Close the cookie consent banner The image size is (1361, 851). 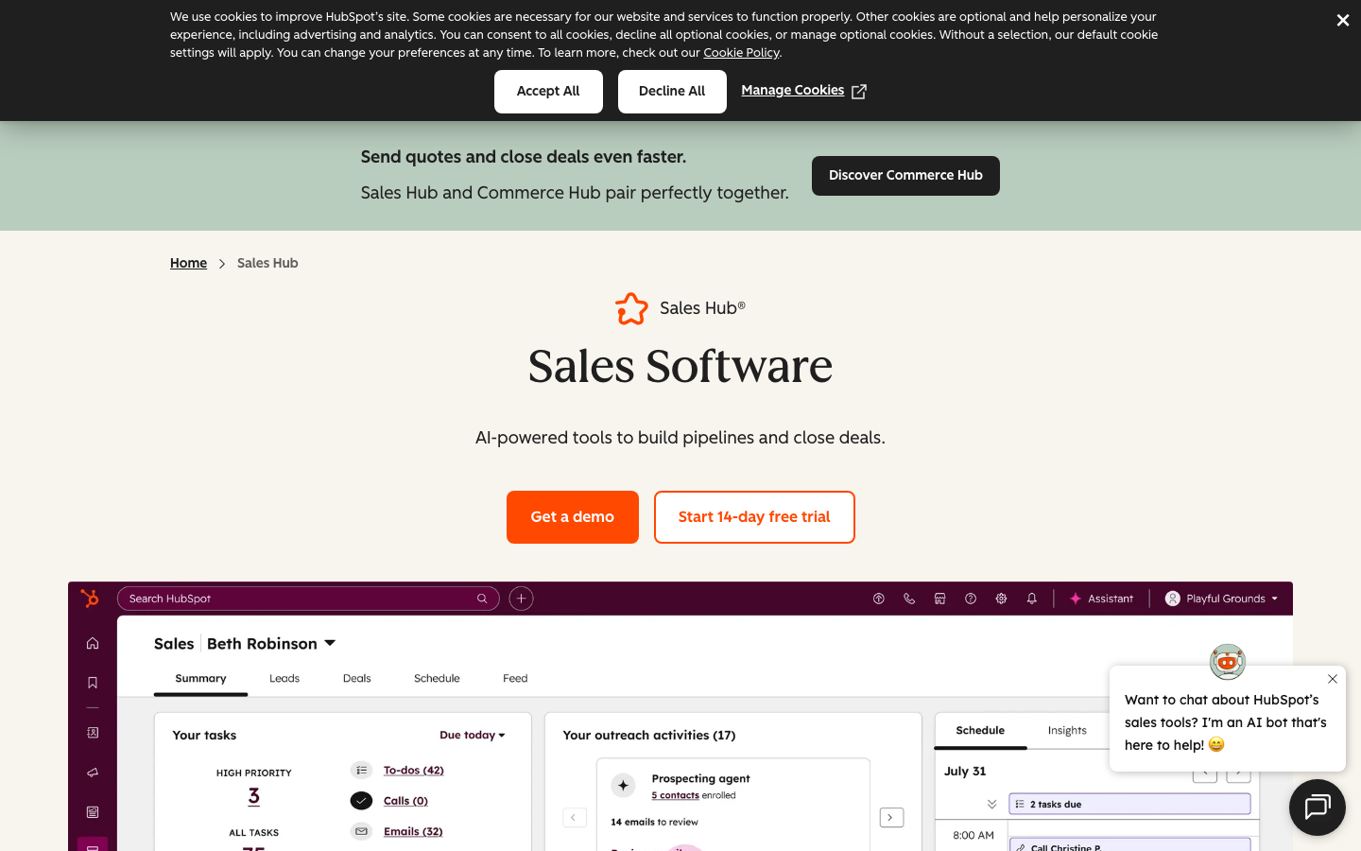(x=1342, y=20)
